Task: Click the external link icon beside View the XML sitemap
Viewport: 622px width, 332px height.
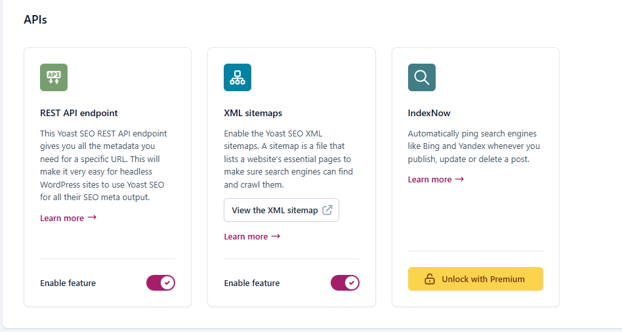Action: (327, 211)
